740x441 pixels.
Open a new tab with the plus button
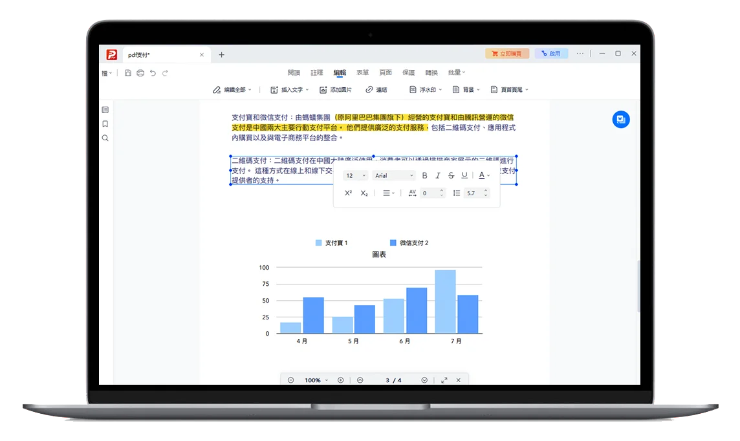(x=221, y=55)
